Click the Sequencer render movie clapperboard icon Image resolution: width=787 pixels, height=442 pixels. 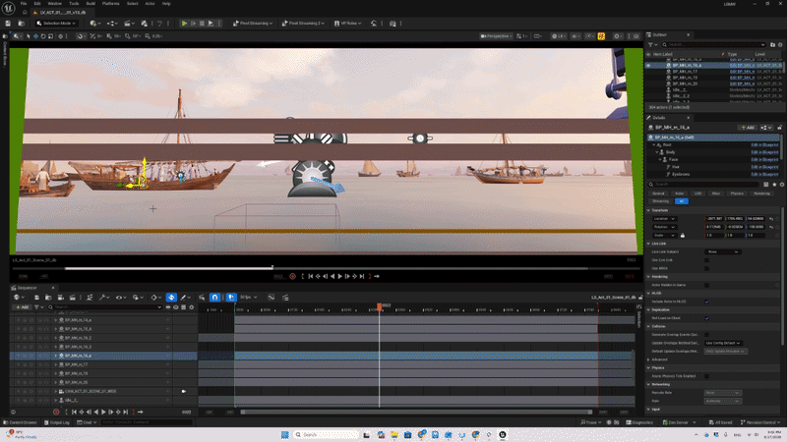tap(72, 298)
